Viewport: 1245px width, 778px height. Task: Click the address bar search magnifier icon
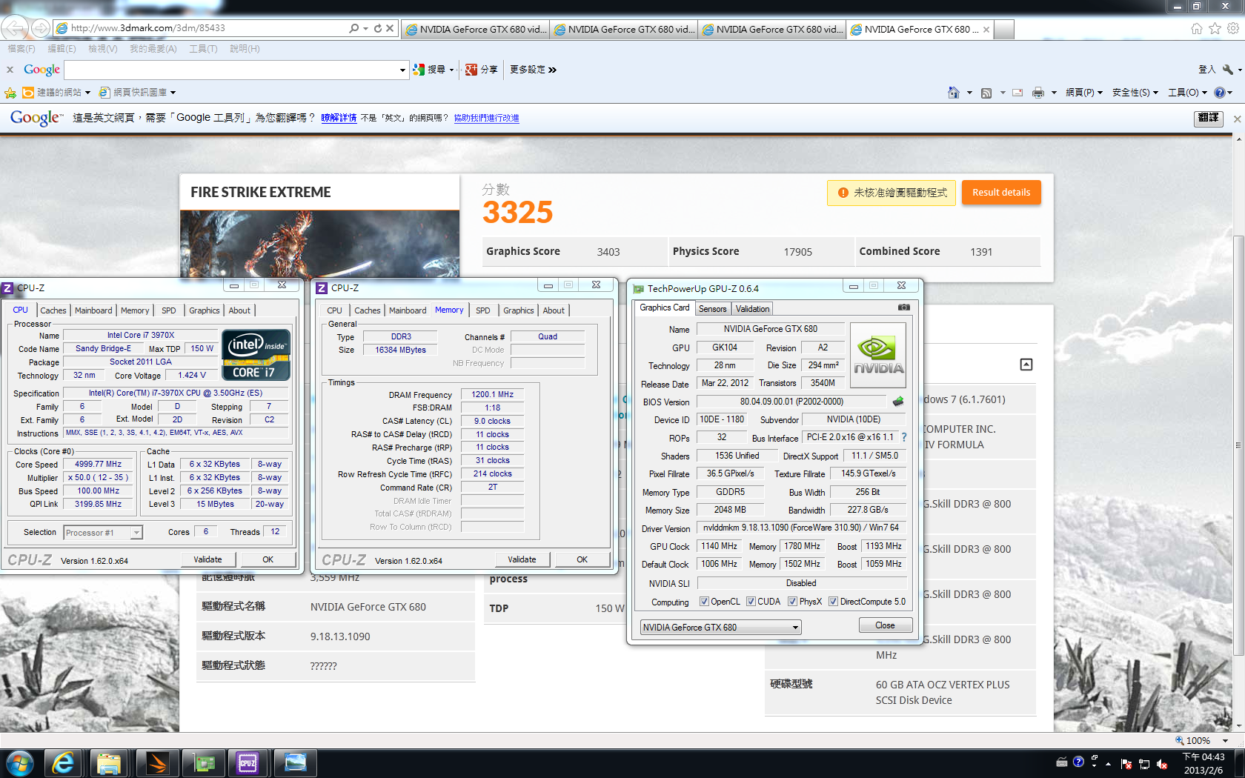click(354, 28)
